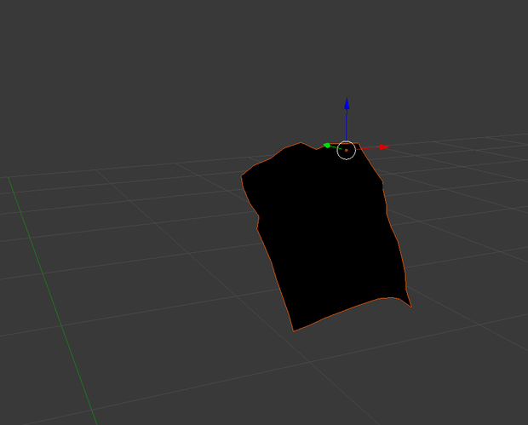Image resolution: width=528 pixels, height=425 pixels.
Task: Grab the red X-axis arrow tip
Action: (384, 147)
